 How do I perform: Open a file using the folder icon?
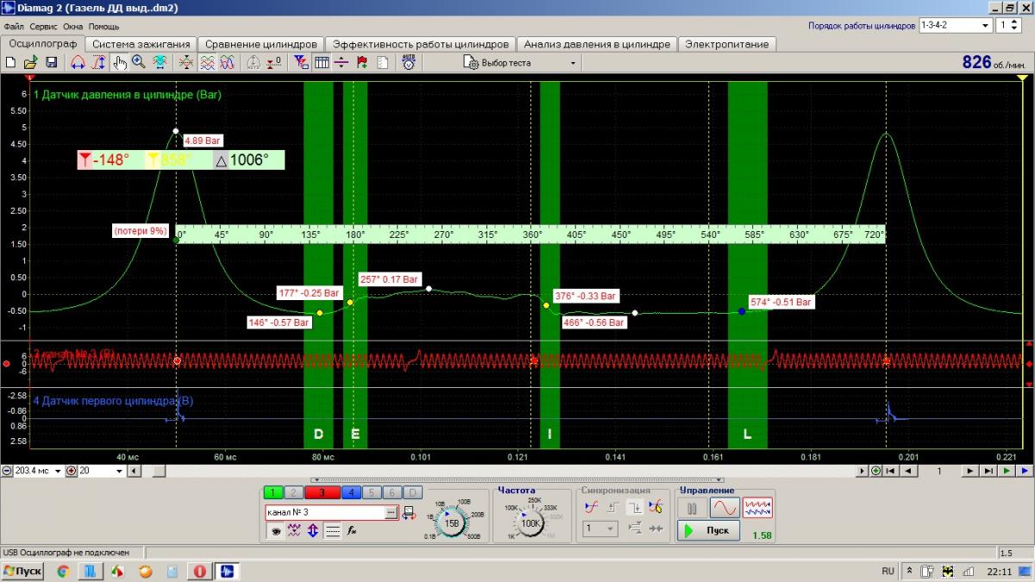point(31,62)
